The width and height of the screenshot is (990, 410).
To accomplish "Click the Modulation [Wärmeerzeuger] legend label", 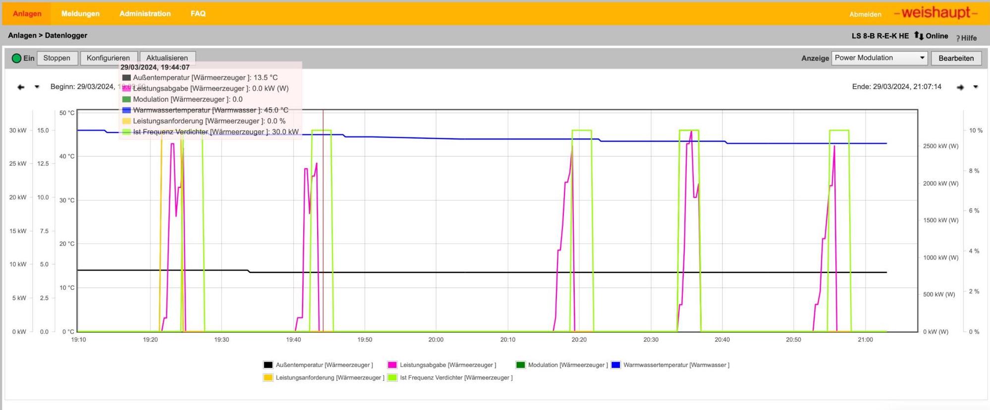I will coord(568,365).
